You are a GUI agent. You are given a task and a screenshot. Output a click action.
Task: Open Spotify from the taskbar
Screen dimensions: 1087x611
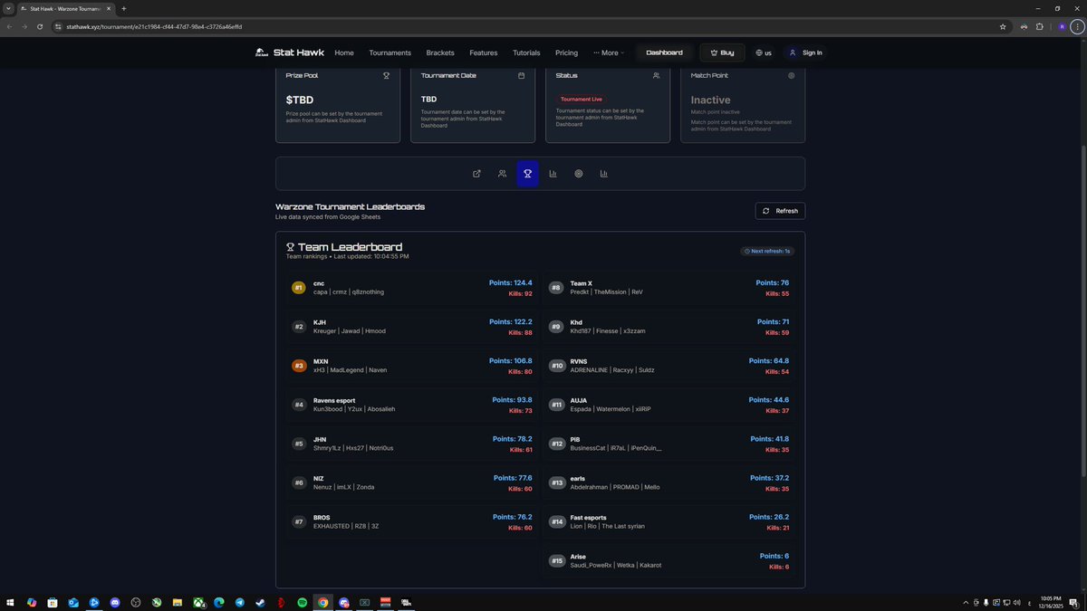(303, 602)
